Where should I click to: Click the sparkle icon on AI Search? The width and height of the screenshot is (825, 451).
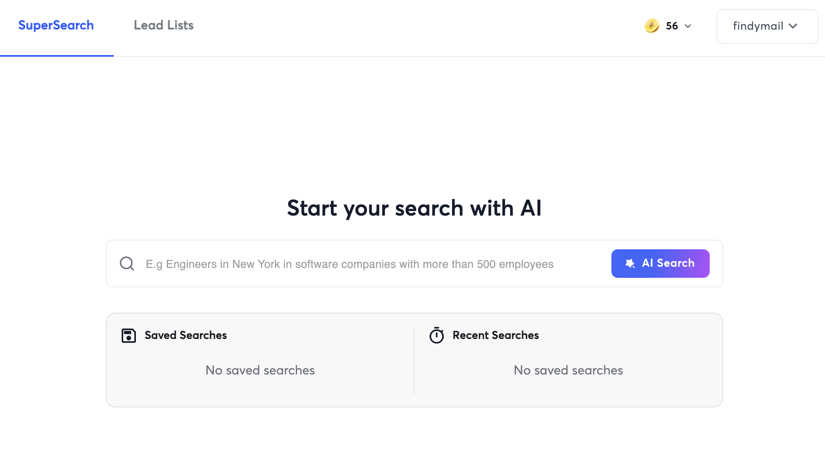(x=630, y=264)
